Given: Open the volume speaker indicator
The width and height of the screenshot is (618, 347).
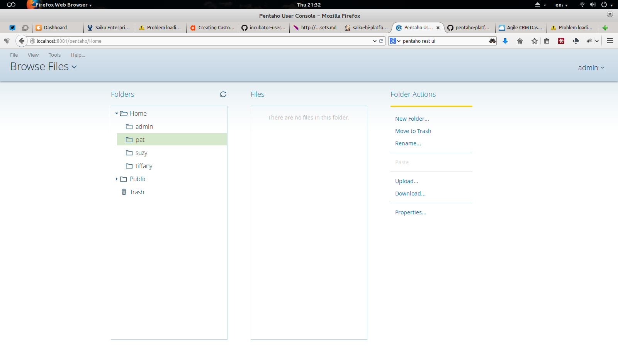Looking at the screenshot, I should pyautogui.click(x=593, y=5).
